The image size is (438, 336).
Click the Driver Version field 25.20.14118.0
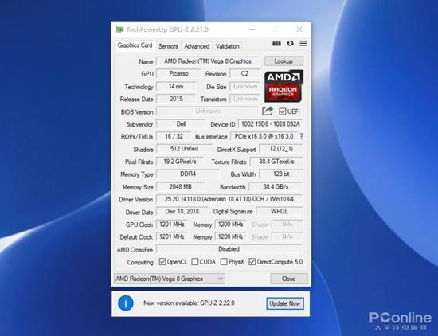[x=229, y=199]
